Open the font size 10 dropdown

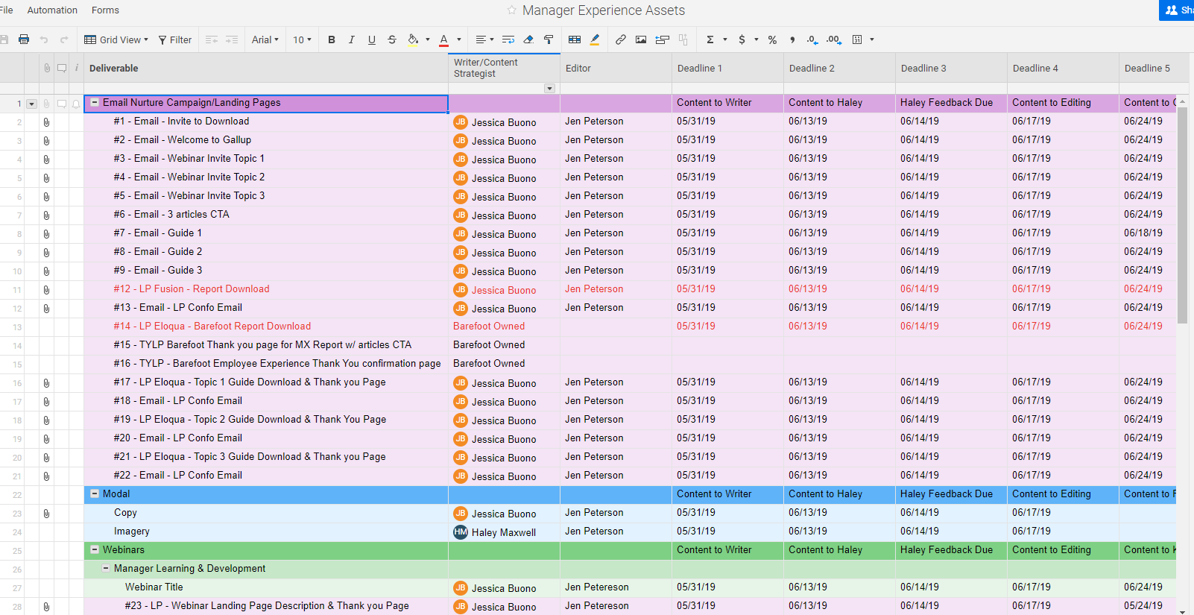[x=302, y=40]
